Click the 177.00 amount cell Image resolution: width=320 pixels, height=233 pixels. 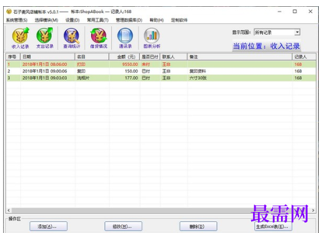click(x=131, y=78)
